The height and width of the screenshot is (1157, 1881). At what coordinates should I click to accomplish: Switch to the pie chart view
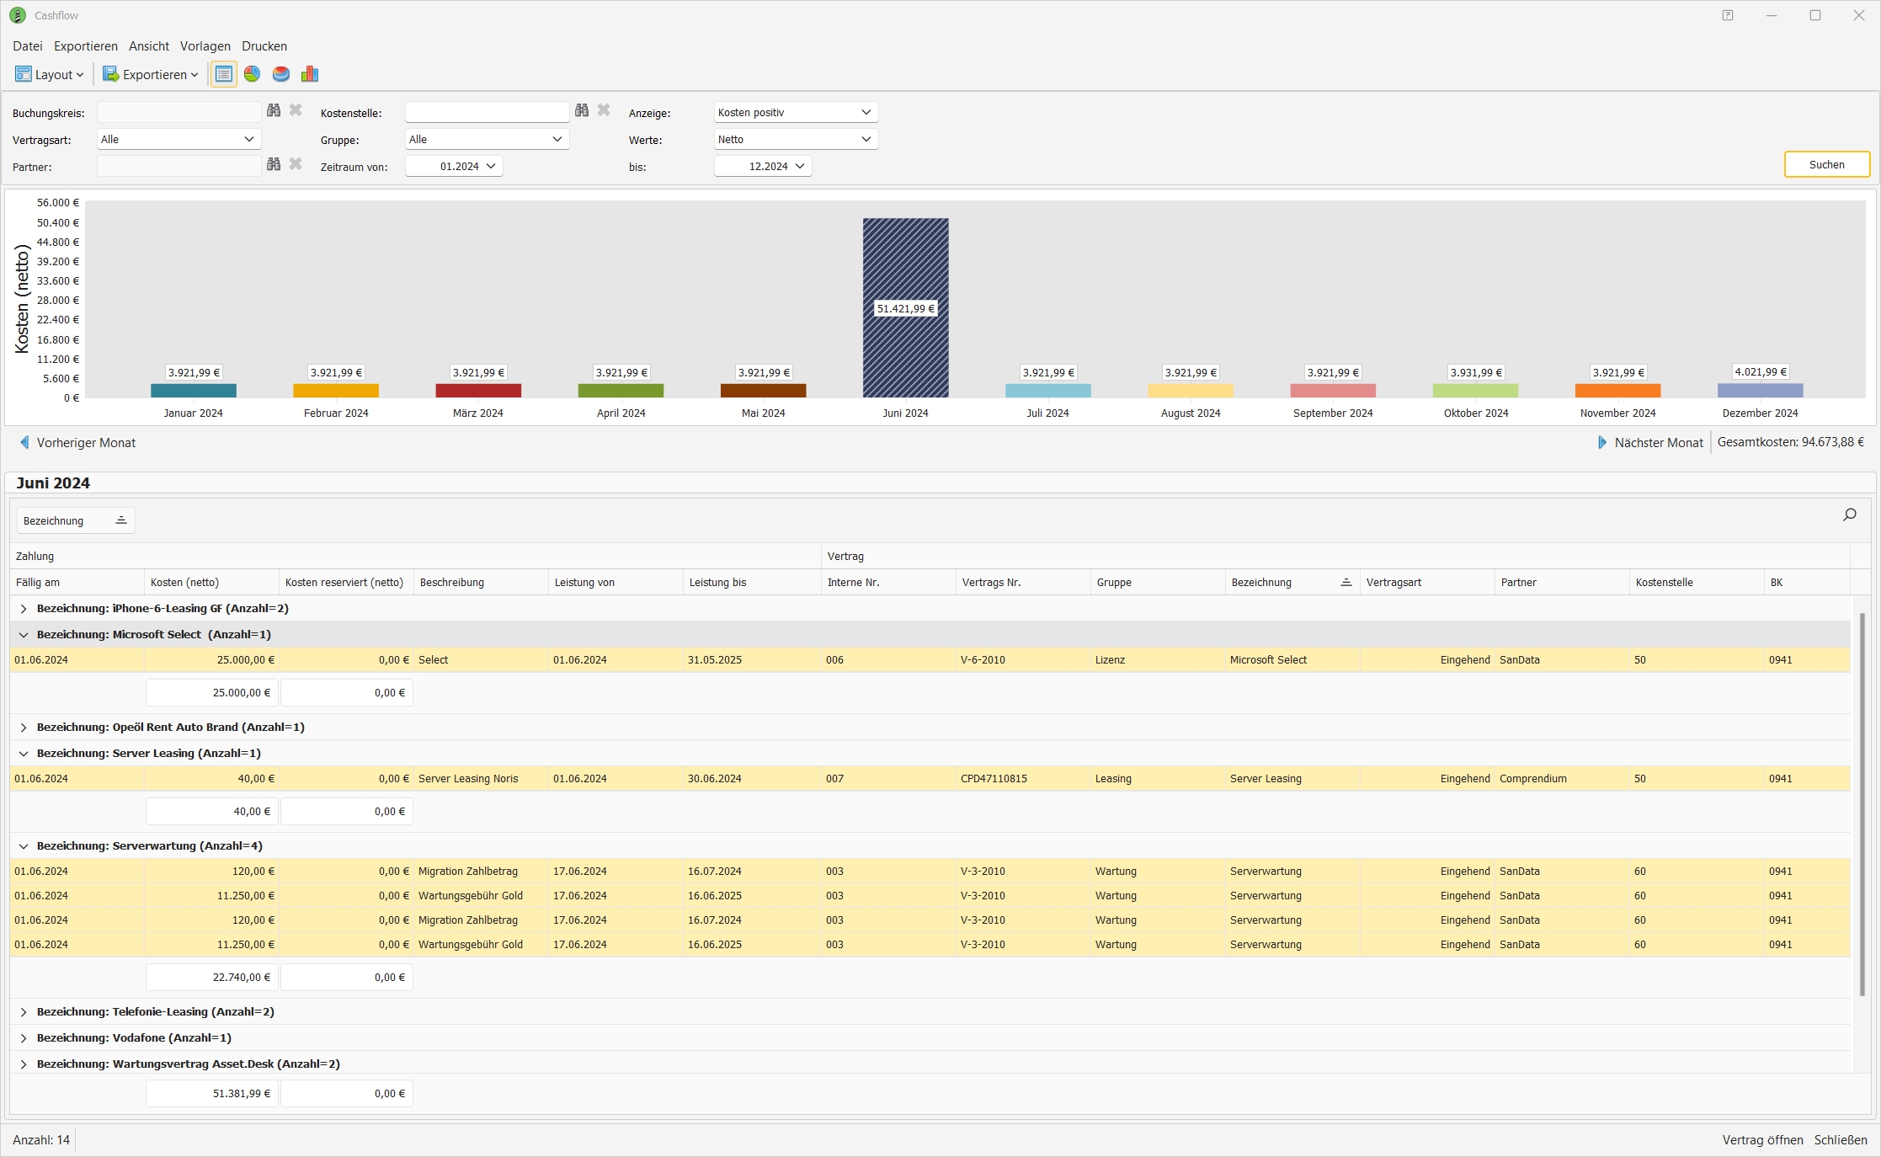252,74
